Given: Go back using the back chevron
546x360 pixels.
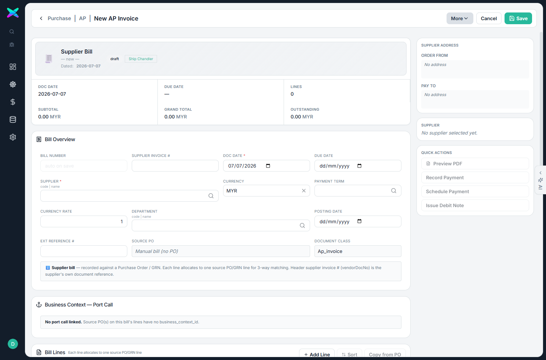Looking at the screenshot, I should click(41, 18).
